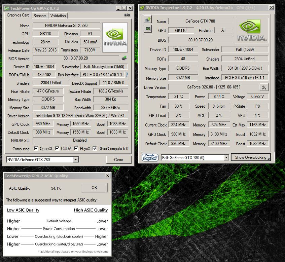
Task: Click the P-State value P8
Action: click(257, 106)
